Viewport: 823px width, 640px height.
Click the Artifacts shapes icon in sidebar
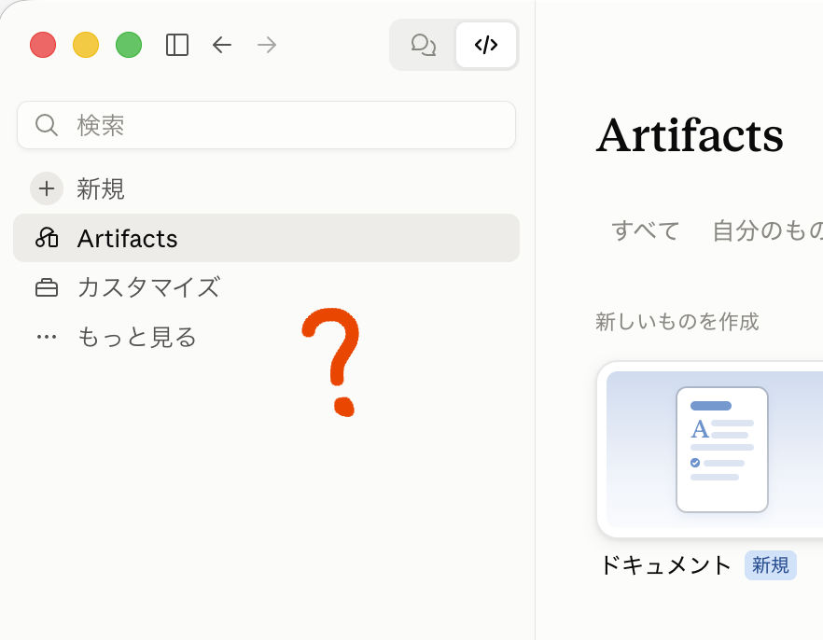tap(47, 238)
